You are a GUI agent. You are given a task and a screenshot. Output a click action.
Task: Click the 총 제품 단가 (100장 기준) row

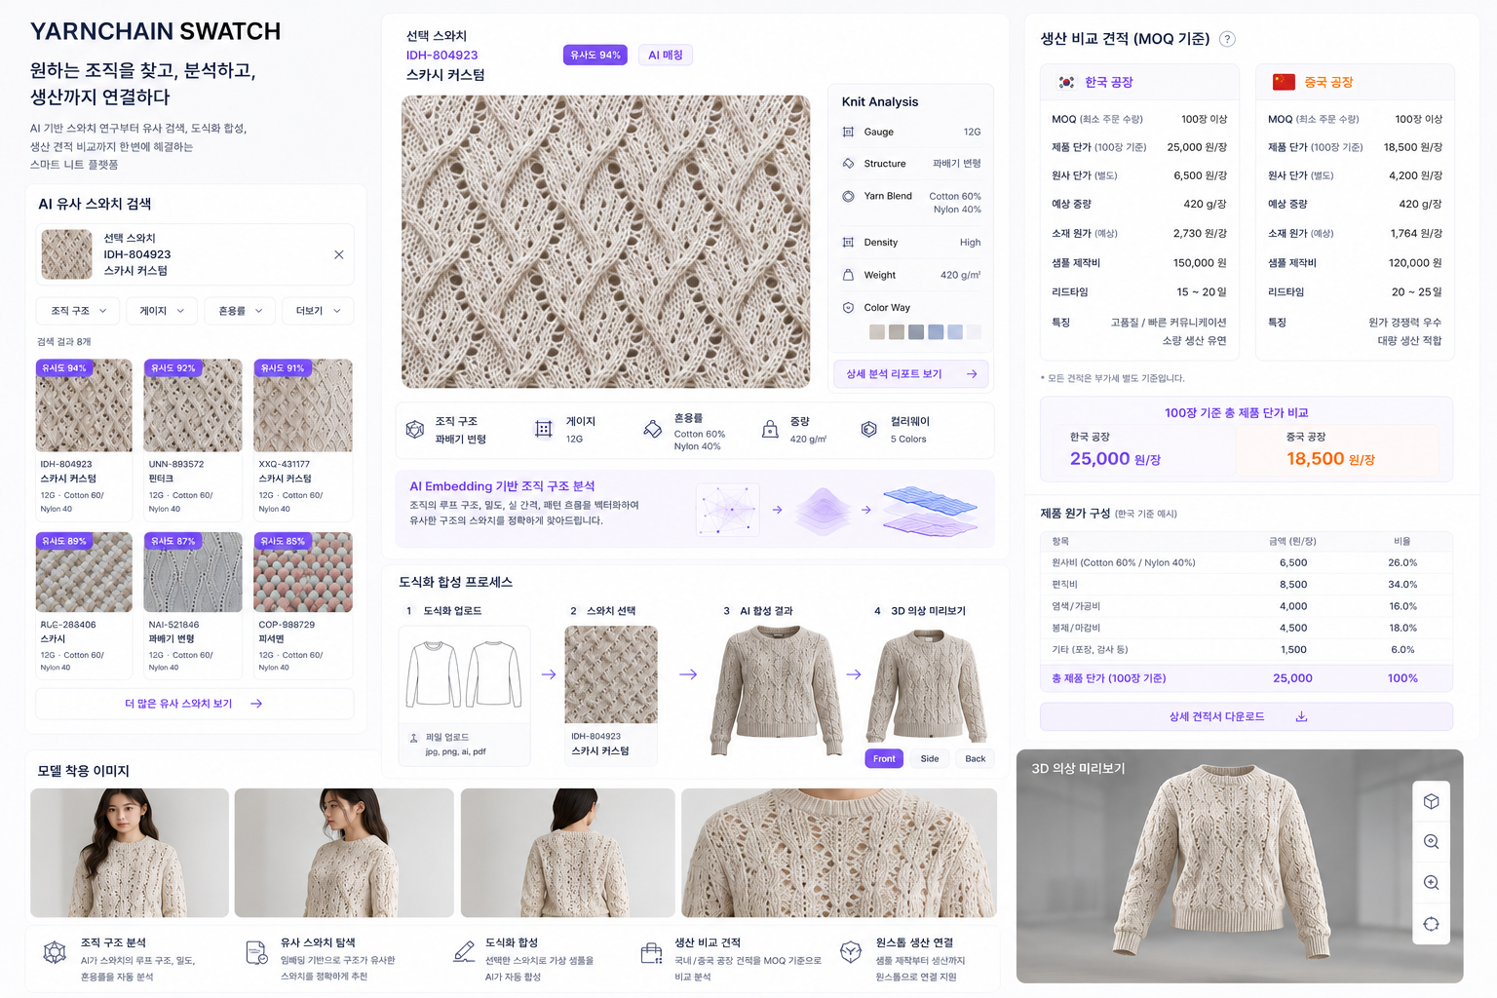point(1247,678)
